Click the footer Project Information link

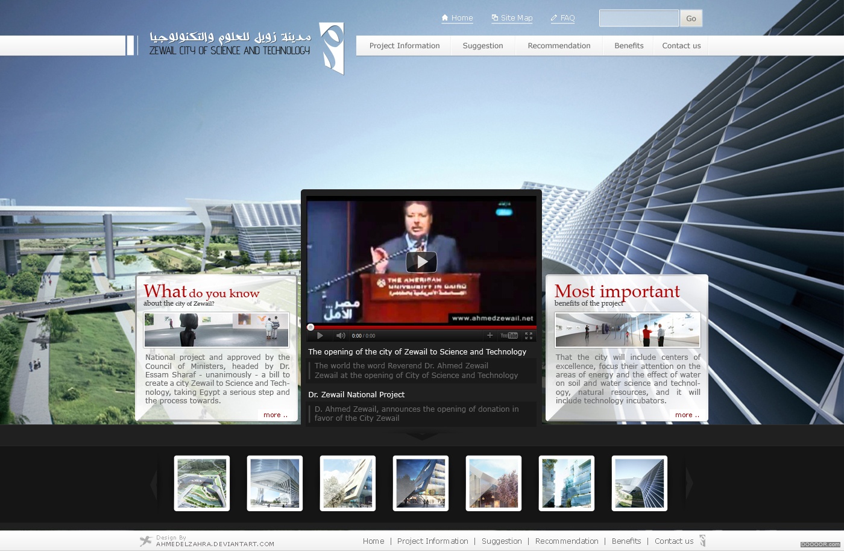pos(432,541)
